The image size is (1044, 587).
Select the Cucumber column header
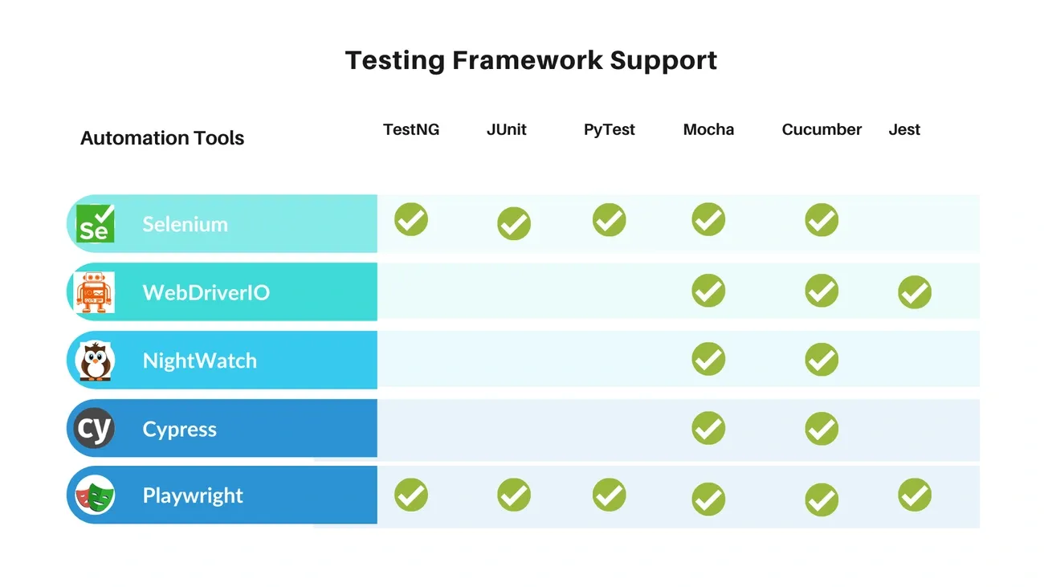pyautogui.click(x=822, y=129)
